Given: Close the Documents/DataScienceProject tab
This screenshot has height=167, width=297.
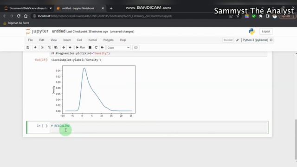Looking at the screenshot, I should [51, 8].
